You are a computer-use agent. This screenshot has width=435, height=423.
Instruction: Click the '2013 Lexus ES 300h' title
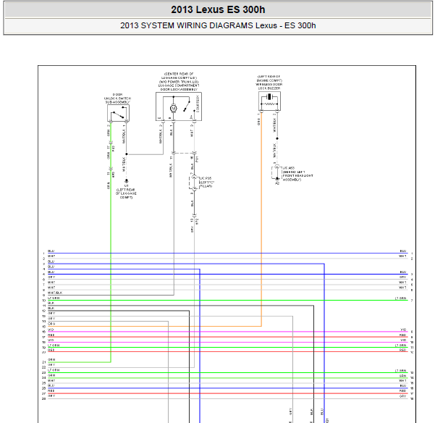[x=218, y=9]
